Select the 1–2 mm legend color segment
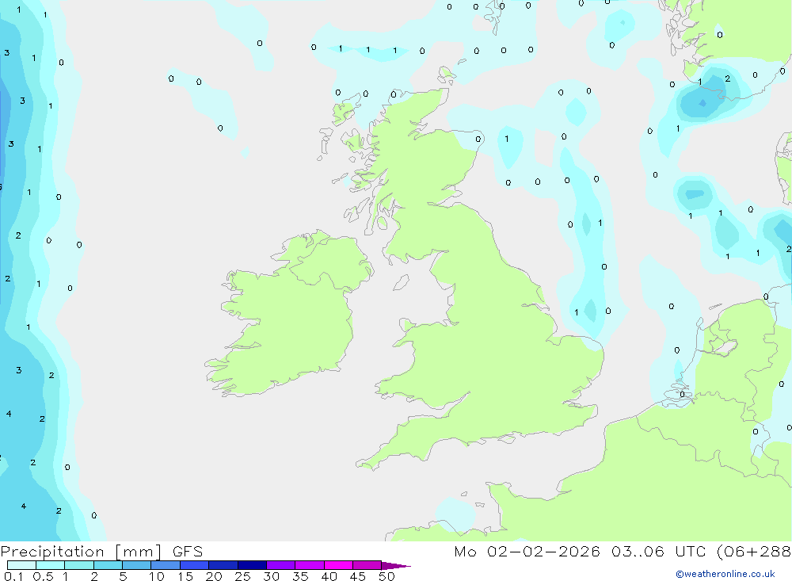This screenshot has width=792, height=581. [x=79, y=565]
